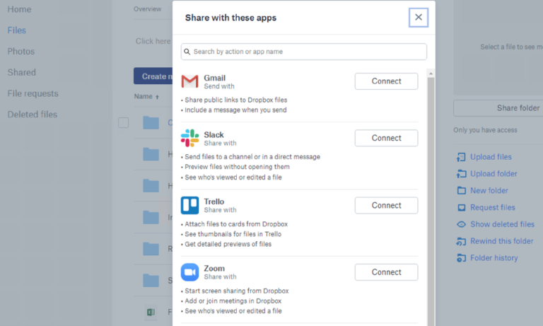Connect the Gmail app
Screen dimensions: 543x326
pos(386,81)
